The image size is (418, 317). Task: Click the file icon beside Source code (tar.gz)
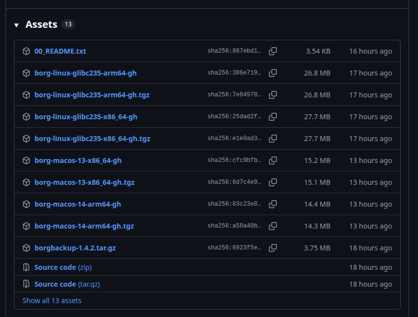click(26, 284)
